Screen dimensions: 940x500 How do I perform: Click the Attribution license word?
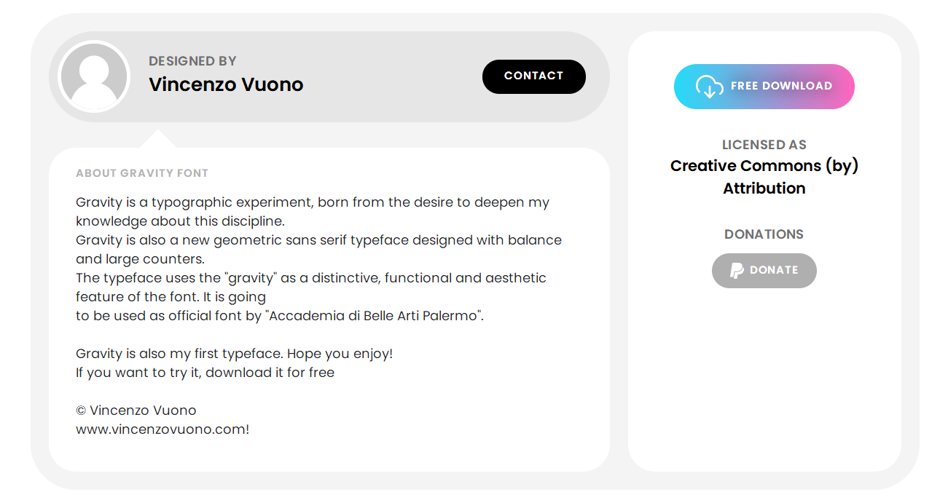click(x=764, y=189)
